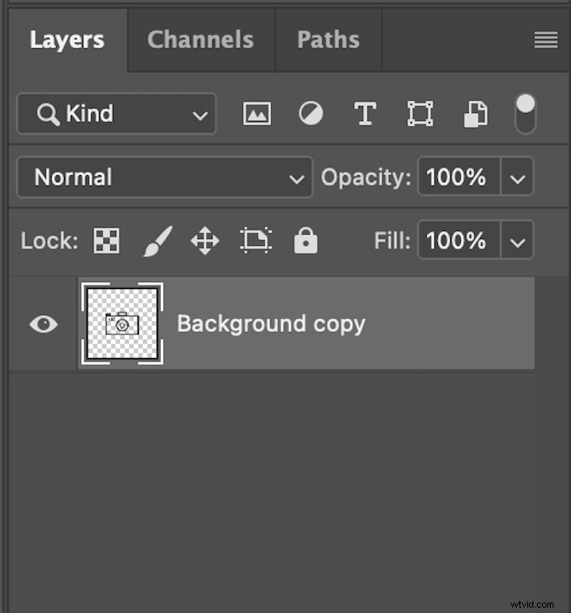Select the Background copy layer thumbnail

[122, 323]
